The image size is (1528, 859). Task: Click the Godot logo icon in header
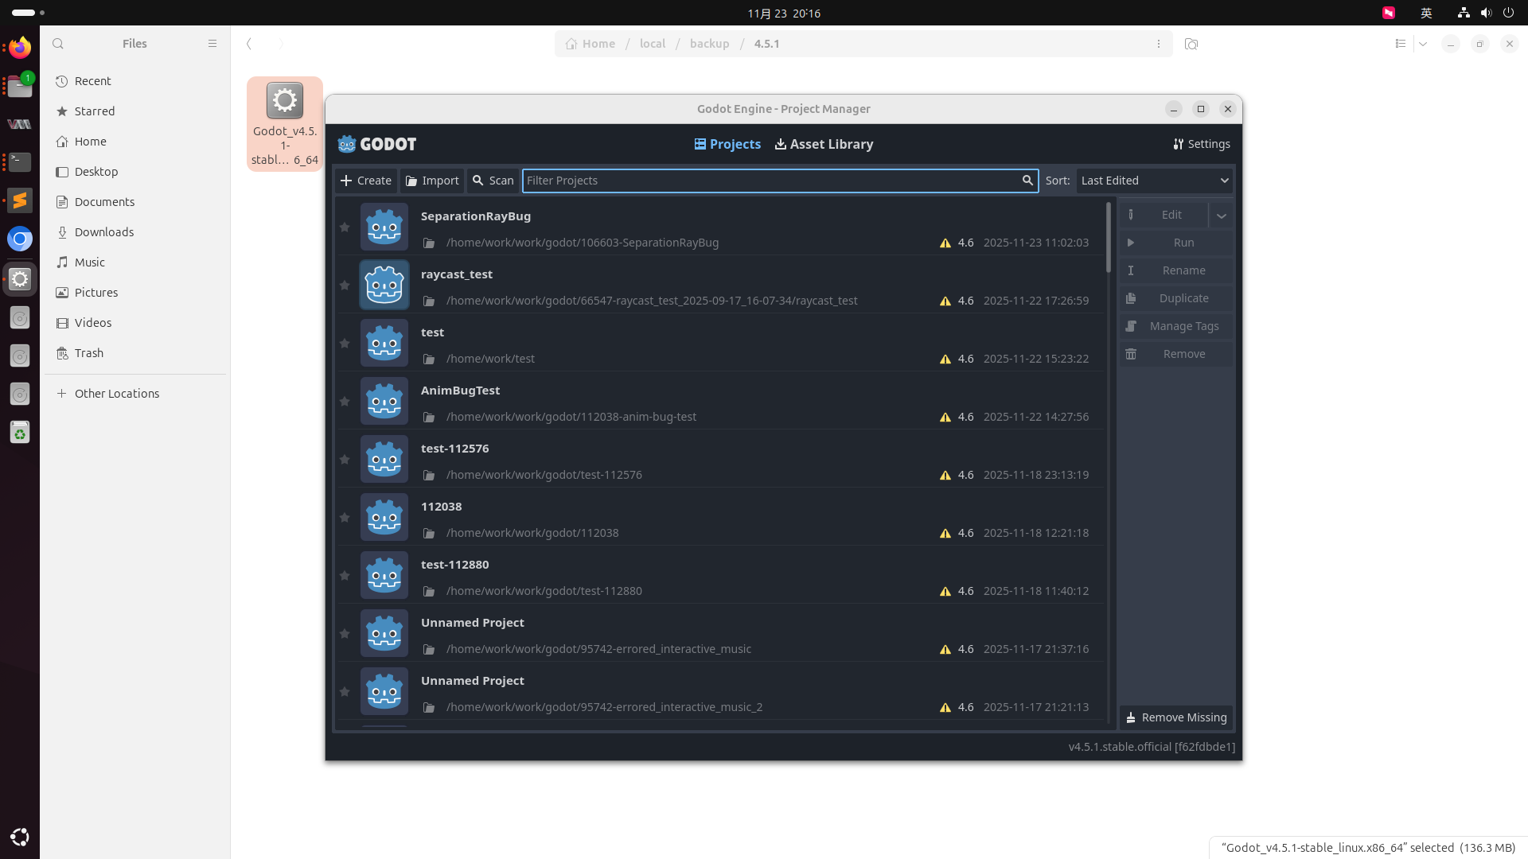coord(347,144)
